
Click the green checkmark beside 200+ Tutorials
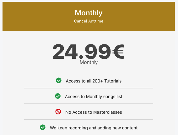click(x=59, y=80)
